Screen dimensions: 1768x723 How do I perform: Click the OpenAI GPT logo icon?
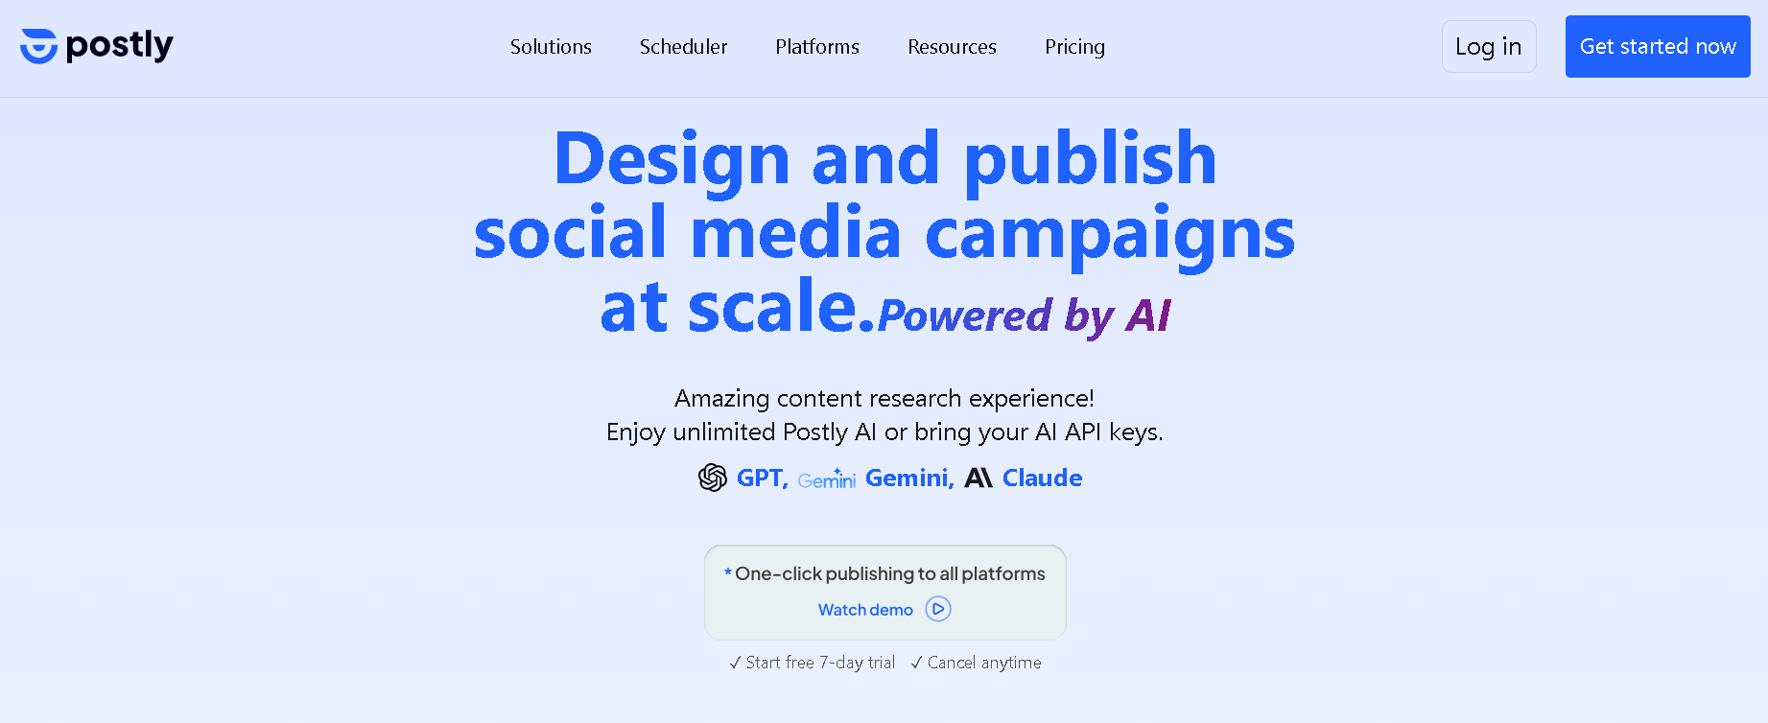(x=712, y=477)
